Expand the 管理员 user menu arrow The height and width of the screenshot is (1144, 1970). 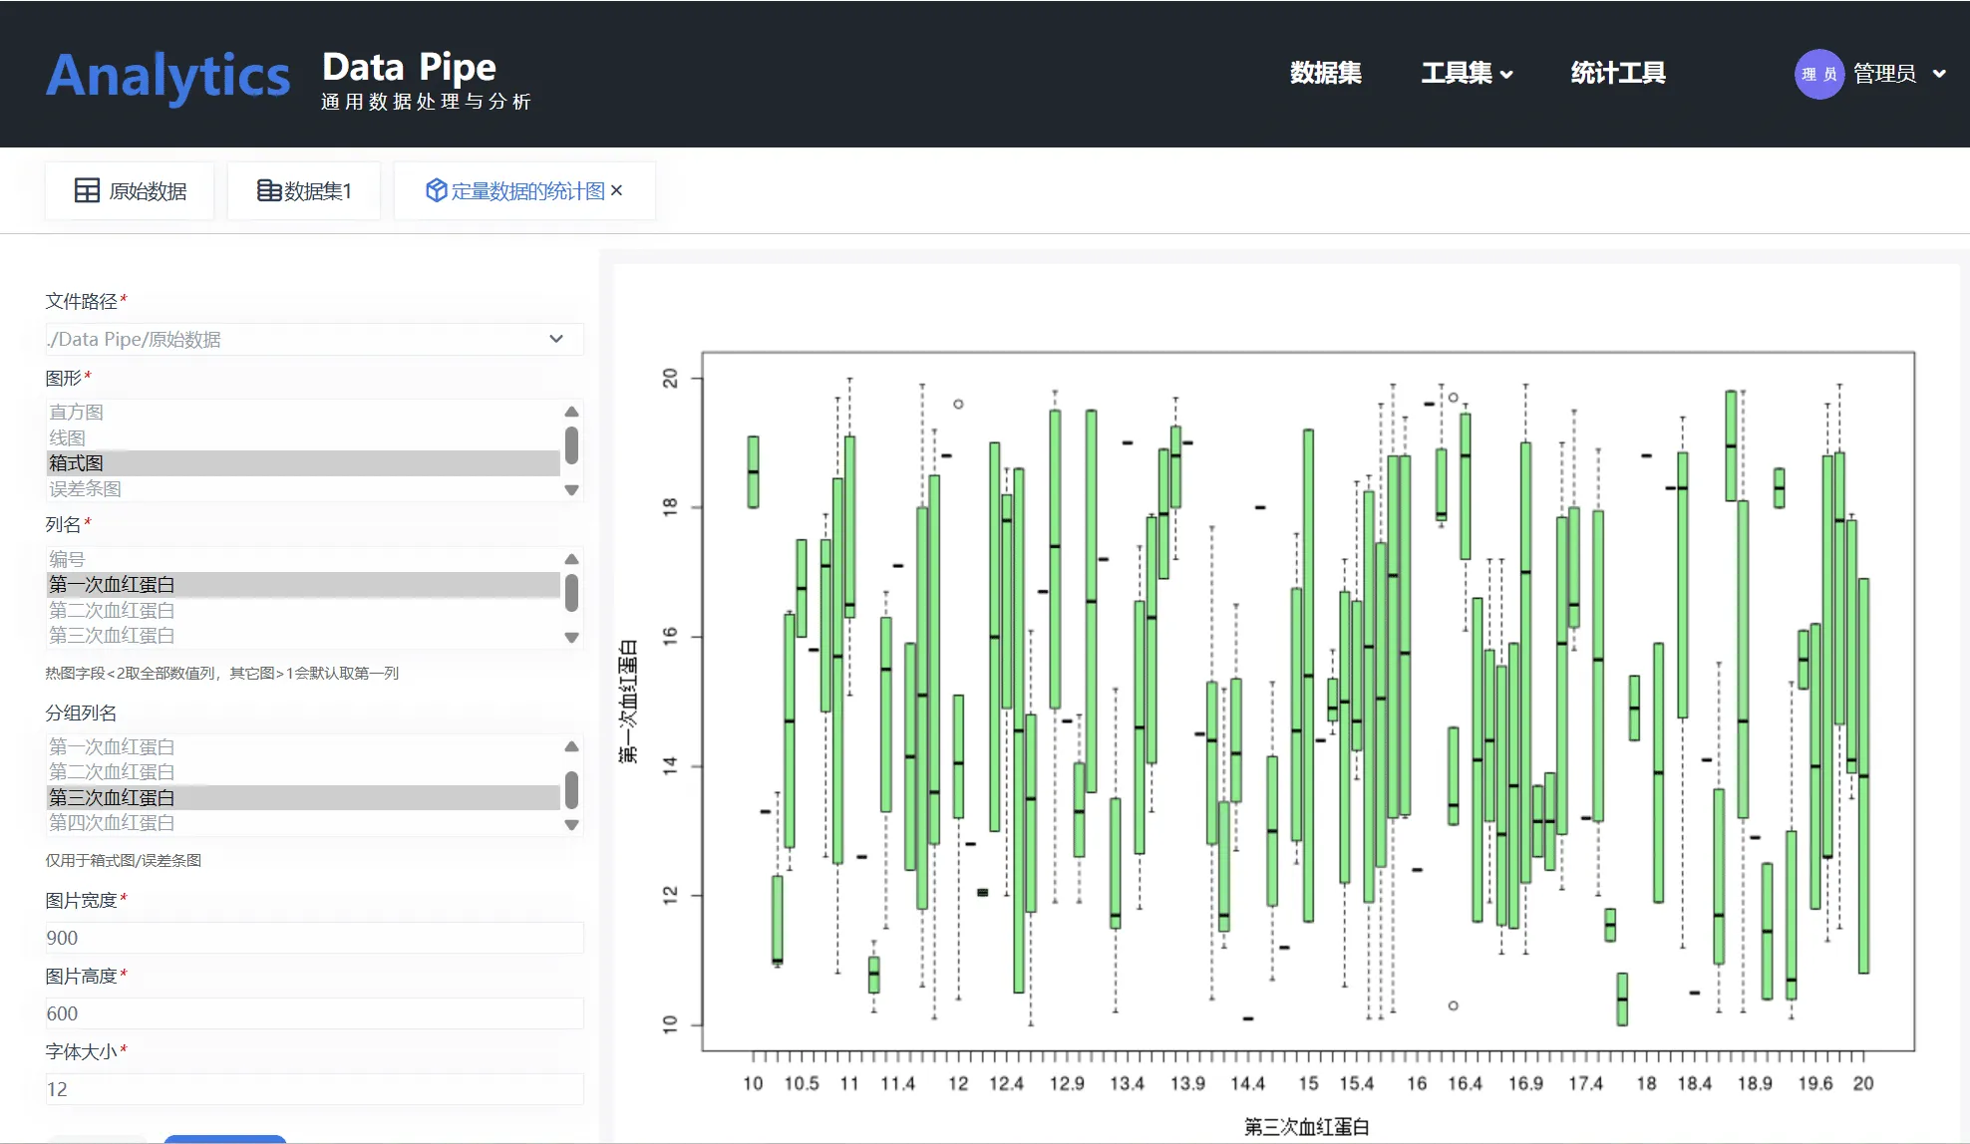point(1939,74)
